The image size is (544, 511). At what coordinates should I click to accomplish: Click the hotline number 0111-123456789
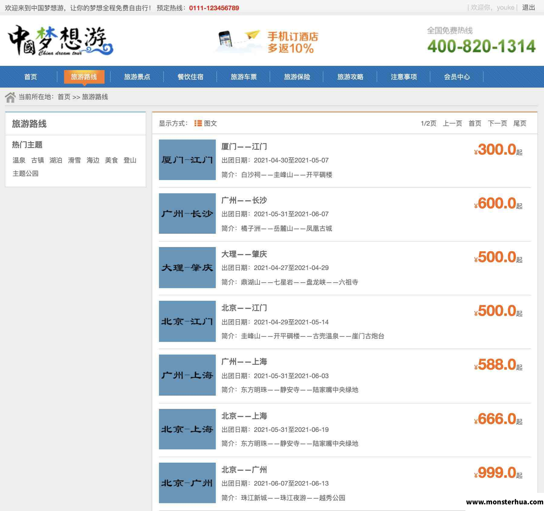[x=214, y=8]
